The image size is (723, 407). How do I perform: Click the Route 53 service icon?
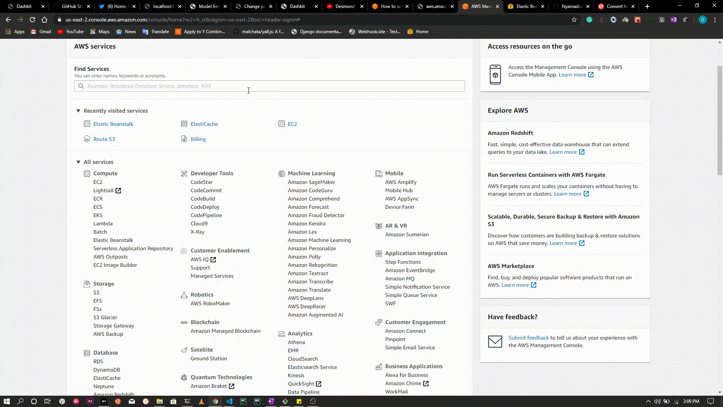coord(87,139)
